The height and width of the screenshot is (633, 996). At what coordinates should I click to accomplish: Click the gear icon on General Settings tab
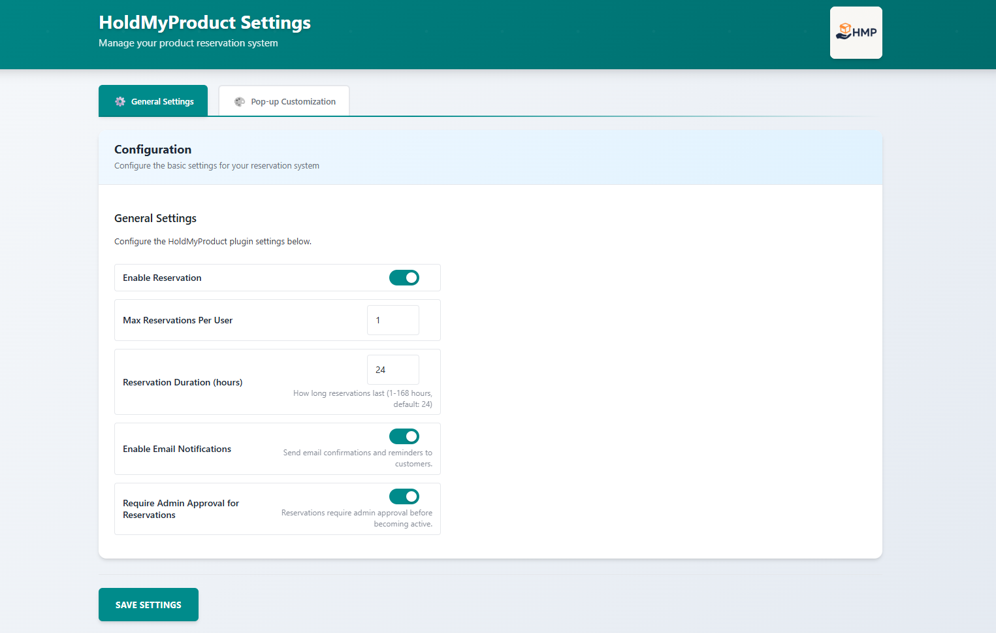tap(120, 101)
